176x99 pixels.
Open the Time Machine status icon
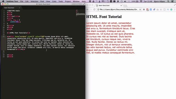[x=122, y=1]
